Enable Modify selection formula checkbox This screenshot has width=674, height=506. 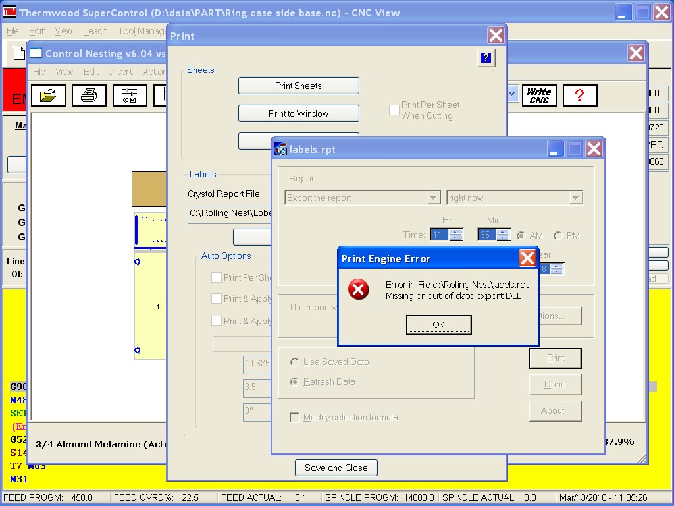coord(295,417)
